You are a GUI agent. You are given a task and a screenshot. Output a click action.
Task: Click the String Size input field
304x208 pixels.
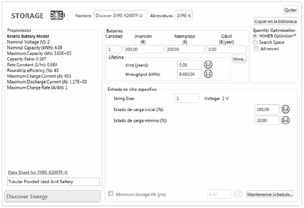tap(186, 98)
